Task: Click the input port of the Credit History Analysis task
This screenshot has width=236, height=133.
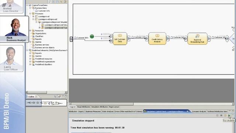Action: (147, 39)
